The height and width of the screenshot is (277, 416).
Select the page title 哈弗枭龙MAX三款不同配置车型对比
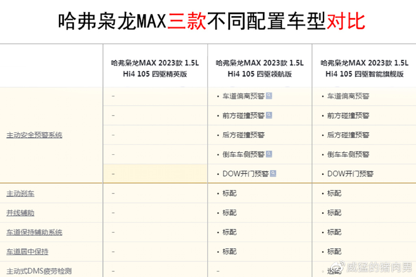click(x=212, y=21)
